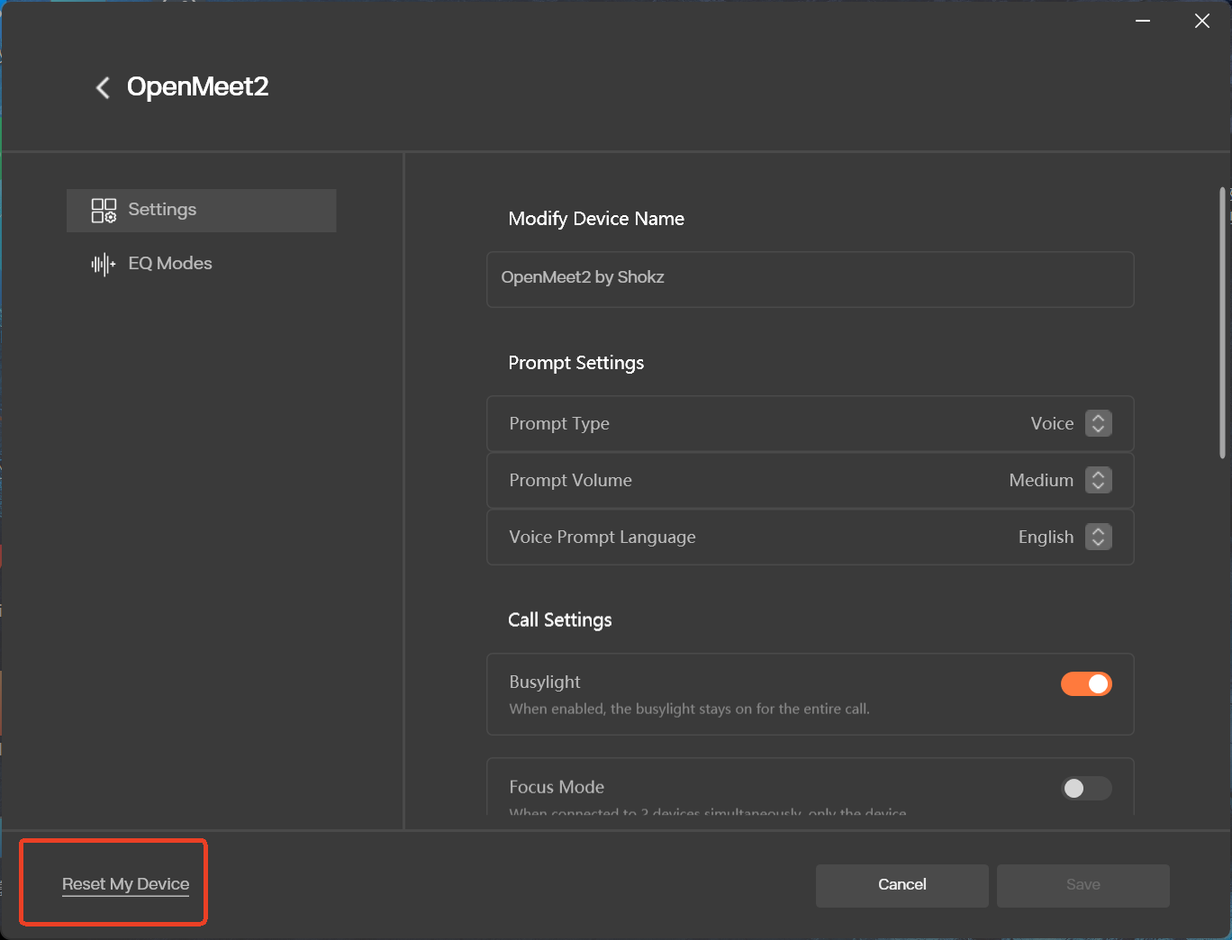The width and height of the screenshot is (1232, 940).
Task: Click the Prompt Settings heading
Action: pyautogui.click(x=576, y=363)
